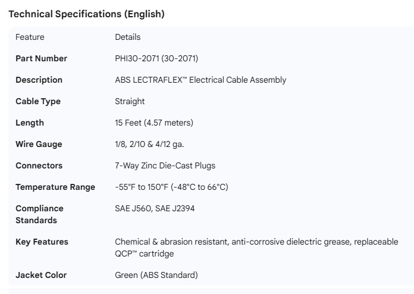Click the 7-Way Zinc Die-Cast Plugs text

165,165
